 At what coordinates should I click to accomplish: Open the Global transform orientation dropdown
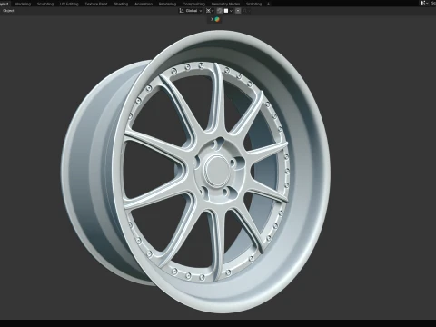(191, 11)
